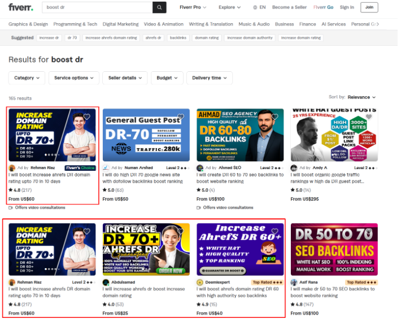This screenshot has height=319, width=401.
Task: Click the Become a Seller link
Action: click(x=289, y=7)
